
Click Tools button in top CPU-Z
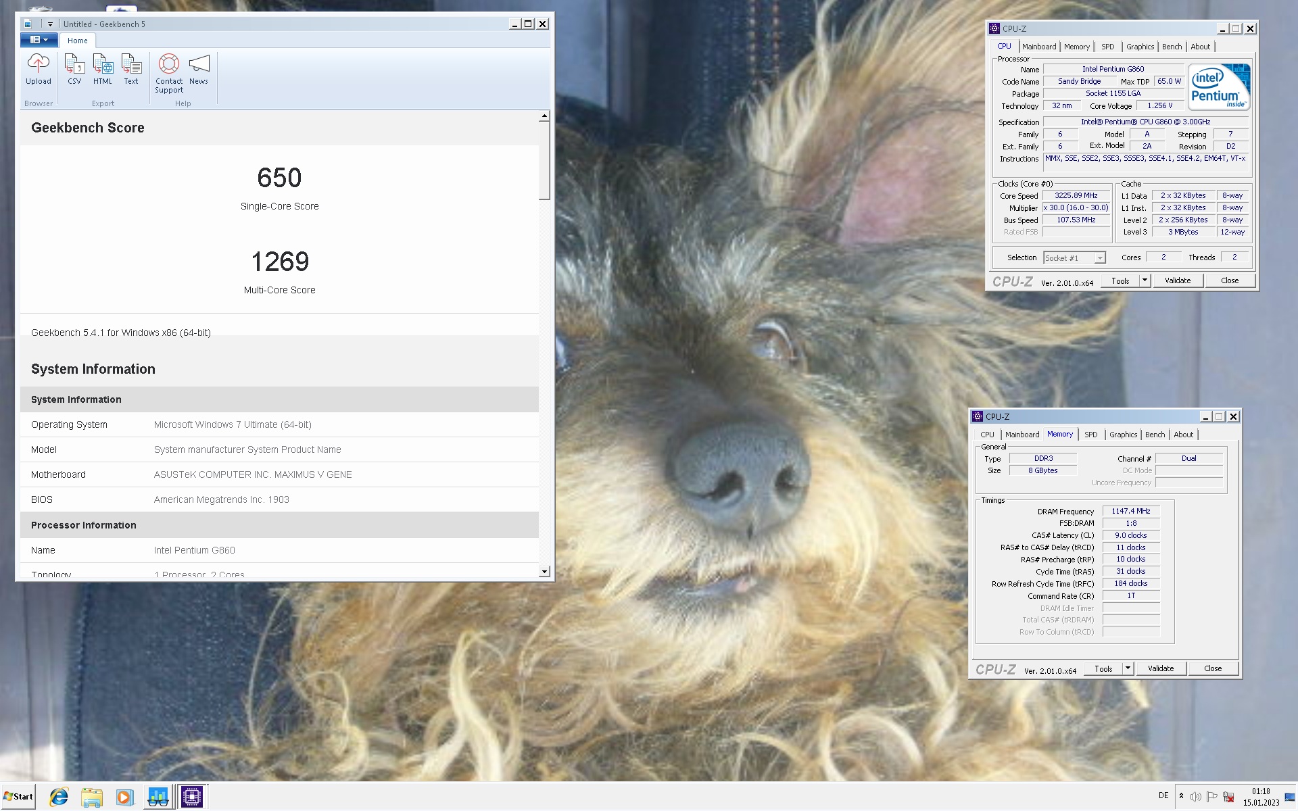coord(1120,280)
